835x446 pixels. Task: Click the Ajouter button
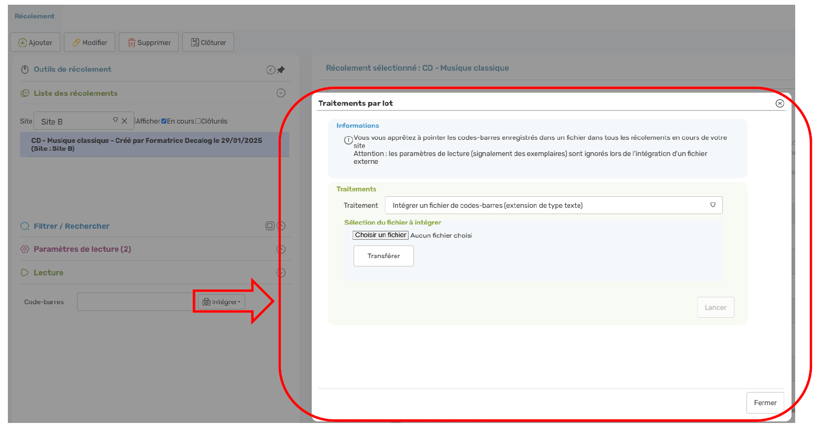[x=35, y=42]
